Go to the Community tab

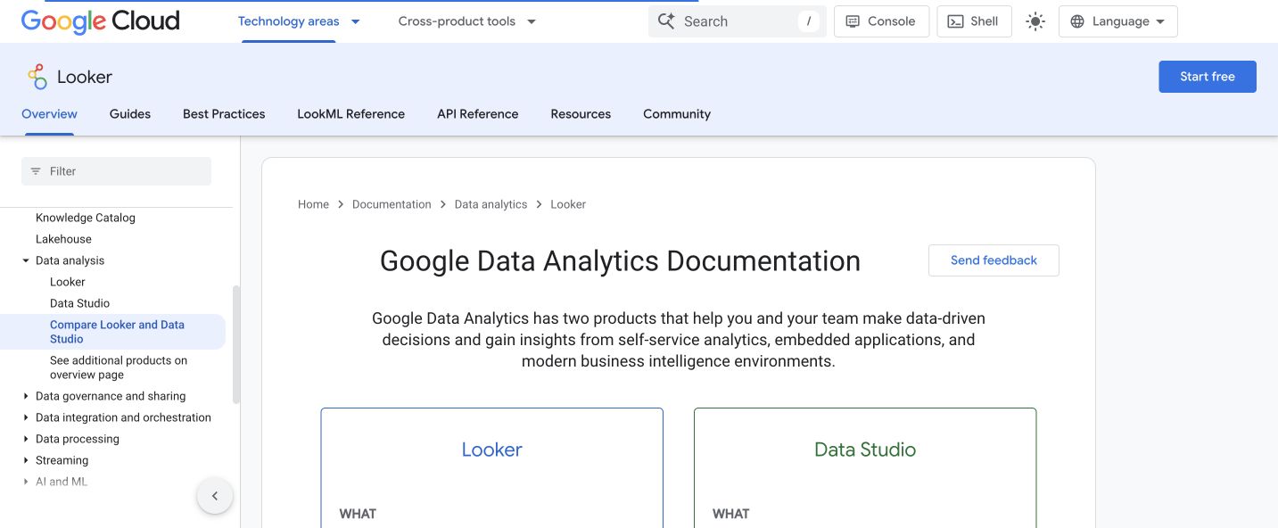click(677, 114)
